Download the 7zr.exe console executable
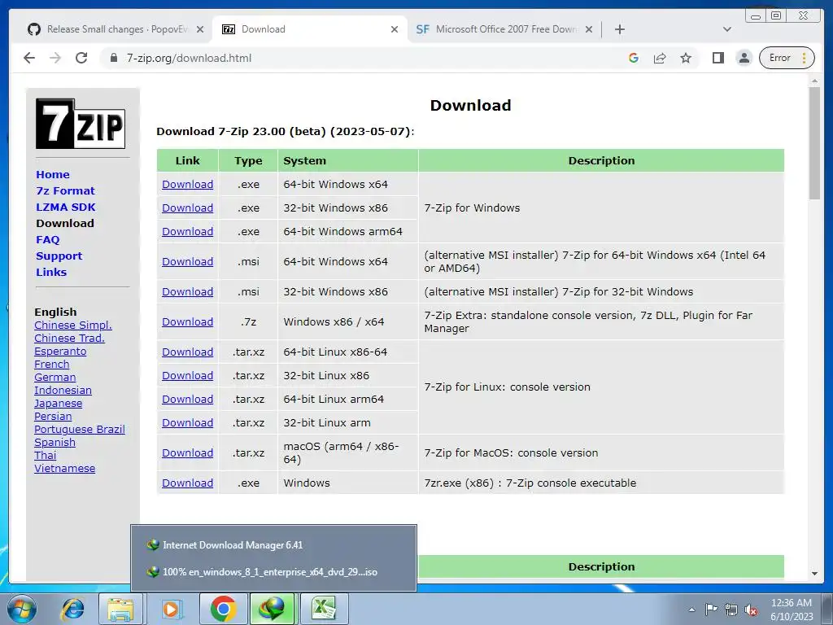 pos(188,483)
